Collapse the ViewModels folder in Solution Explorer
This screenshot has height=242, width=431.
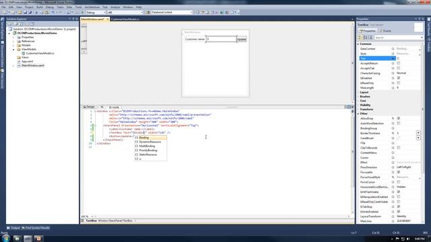13,49
